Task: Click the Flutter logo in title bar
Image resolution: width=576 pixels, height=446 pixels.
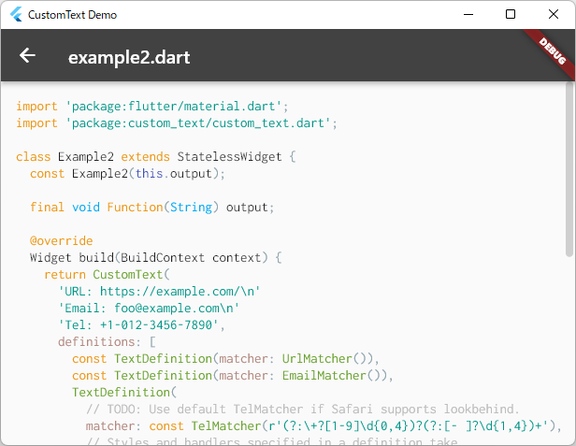Action: 16,15
